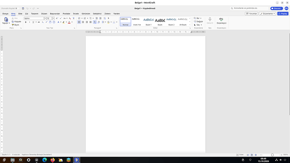290x163 pixels.
Task: Click the zoom slider handle
Action: [x=272, y=155]
